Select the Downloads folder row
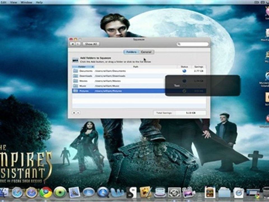The height and width of the screenshot is (202, 269). coord(139,76)
